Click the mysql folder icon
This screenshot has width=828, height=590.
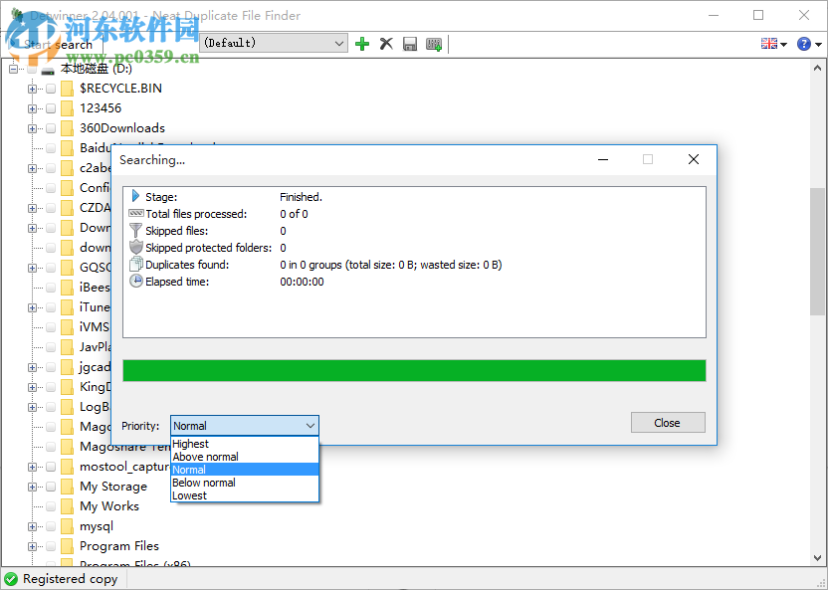[x=67, y=526]
